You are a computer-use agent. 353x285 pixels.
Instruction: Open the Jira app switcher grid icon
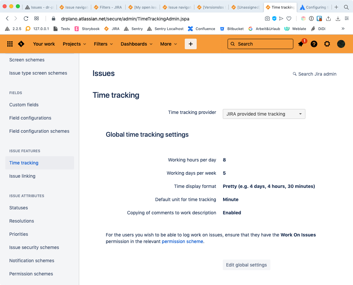coord(10,44)
